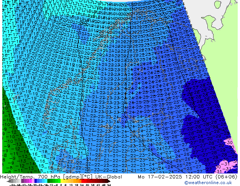Click the gray left arrow tip of legend
This screenshot has width=240, height=186.
[x=8, y=181]
